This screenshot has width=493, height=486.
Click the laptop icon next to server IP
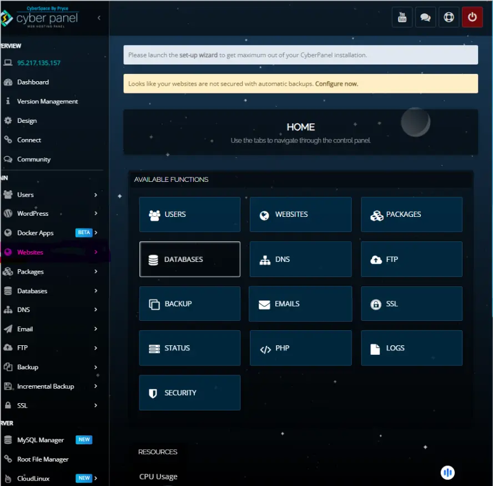pos(8,63)
